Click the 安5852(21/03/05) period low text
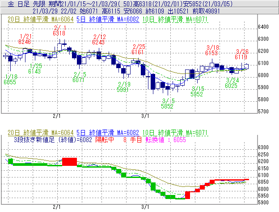Image resolution: width=279 pixels, height=212 pixels. coord(208,4)
